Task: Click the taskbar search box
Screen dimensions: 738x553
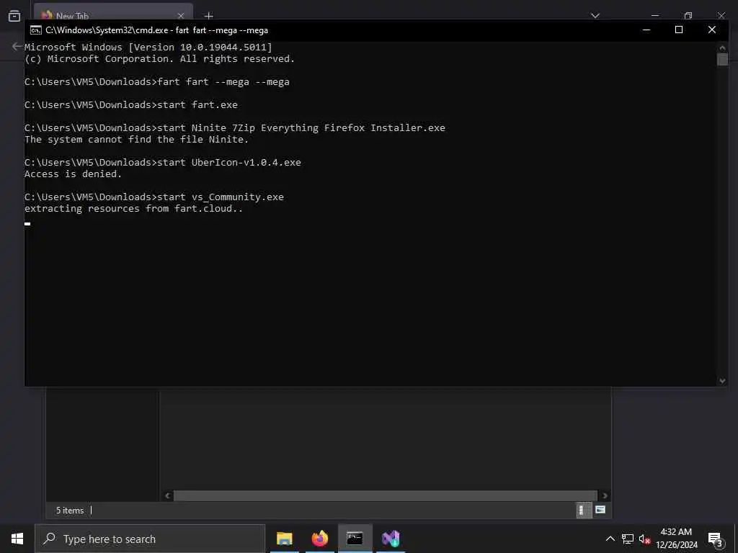Action: coord(150,539)
